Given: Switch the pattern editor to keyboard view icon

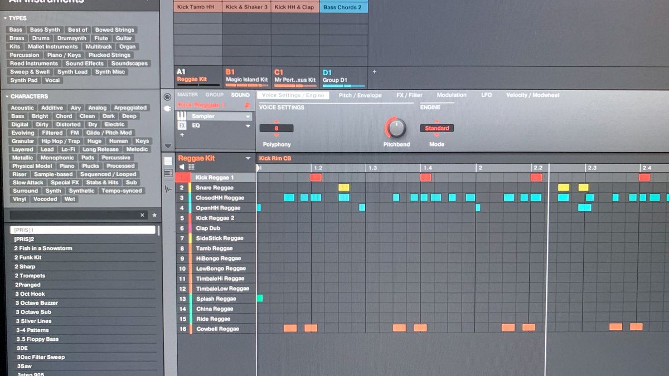Looking at the screenshot, I should 168,173.
